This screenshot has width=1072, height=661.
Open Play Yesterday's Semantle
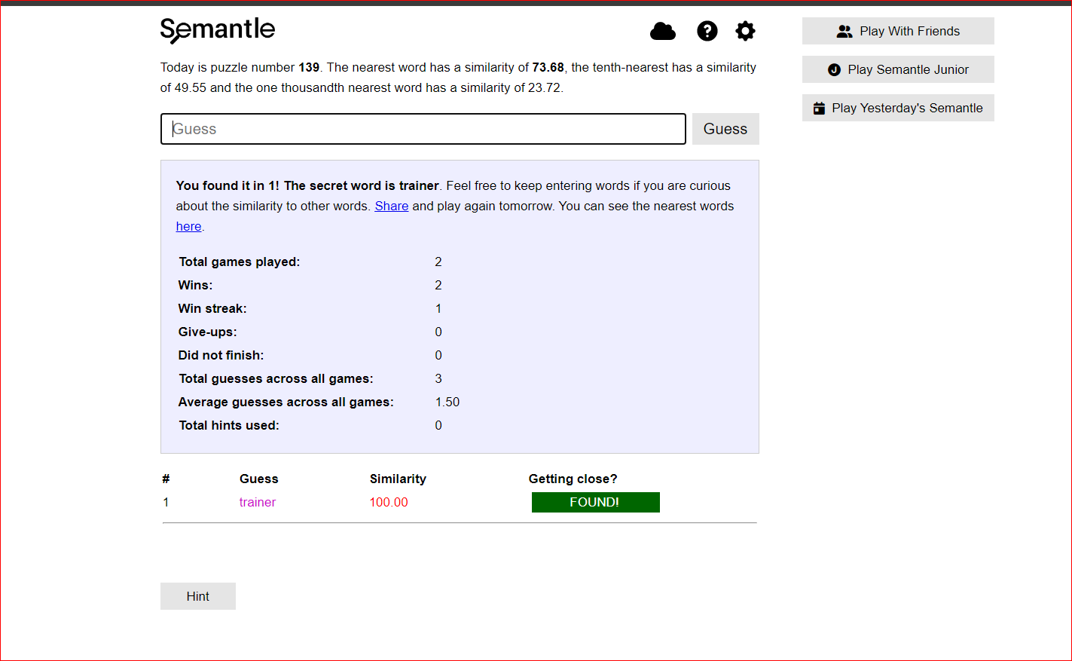click(897, 108)
